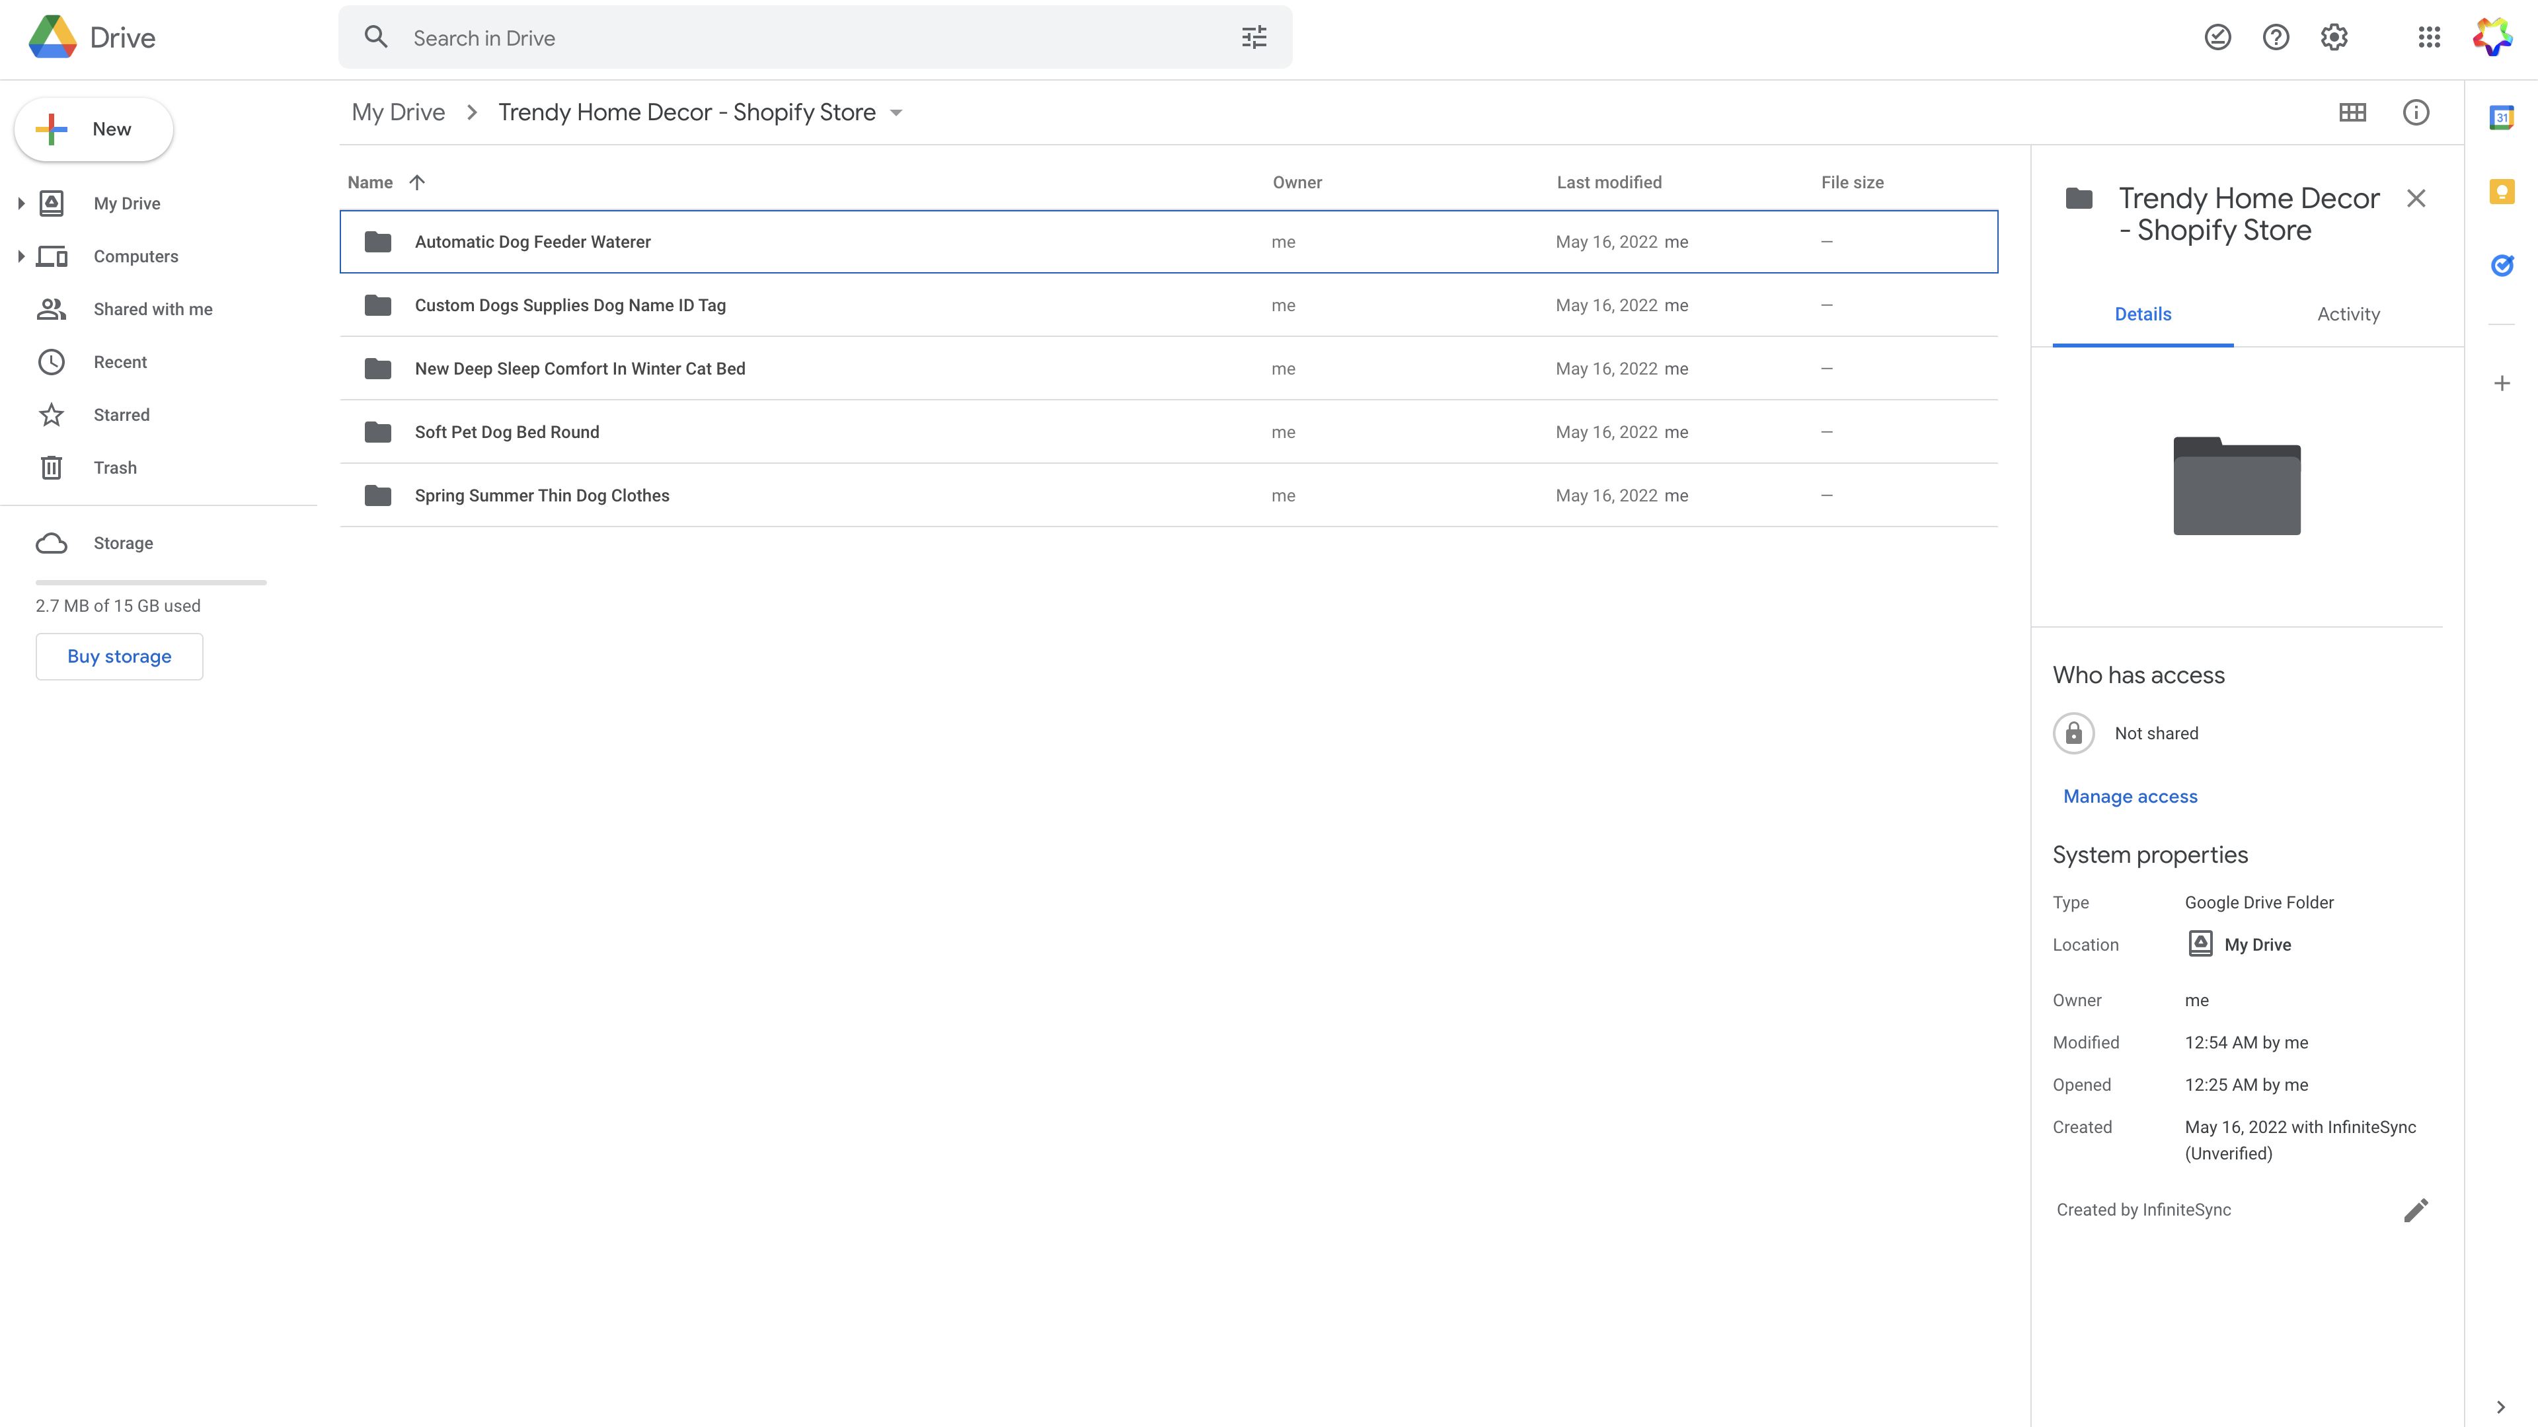2538x1427 pixels.
Task: Click the offline ready status icon
Action: tap(2217, 38)
